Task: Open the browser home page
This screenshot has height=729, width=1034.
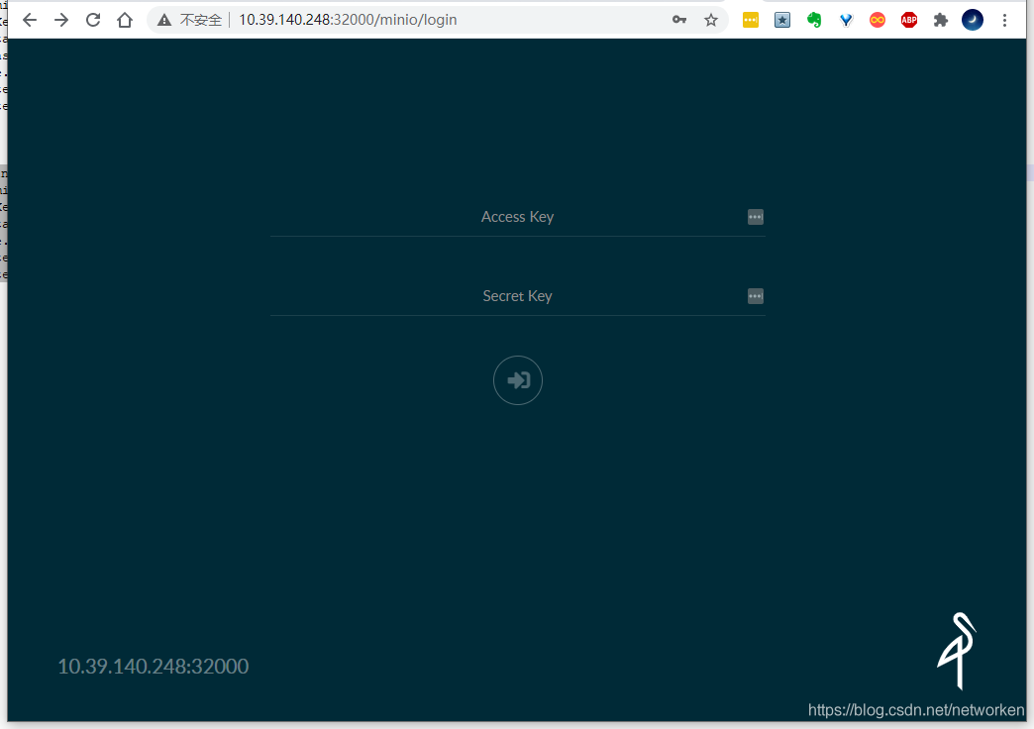Action: (125, 20)
